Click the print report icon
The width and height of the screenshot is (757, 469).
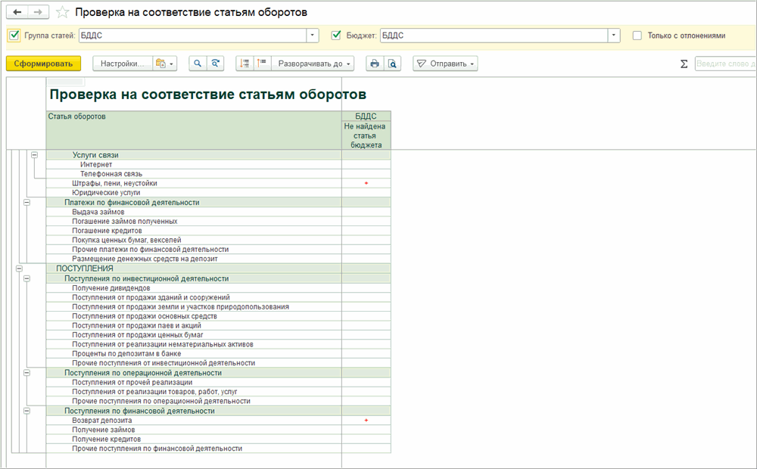coord(374,64)
